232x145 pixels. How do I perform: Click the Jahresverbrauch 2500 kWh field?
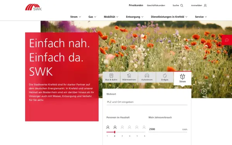click(x=168, y=129)
